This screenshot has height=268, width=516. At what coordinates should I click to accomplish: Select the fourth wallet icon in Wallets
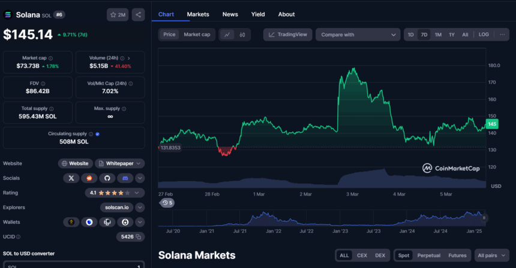(125, 222)
